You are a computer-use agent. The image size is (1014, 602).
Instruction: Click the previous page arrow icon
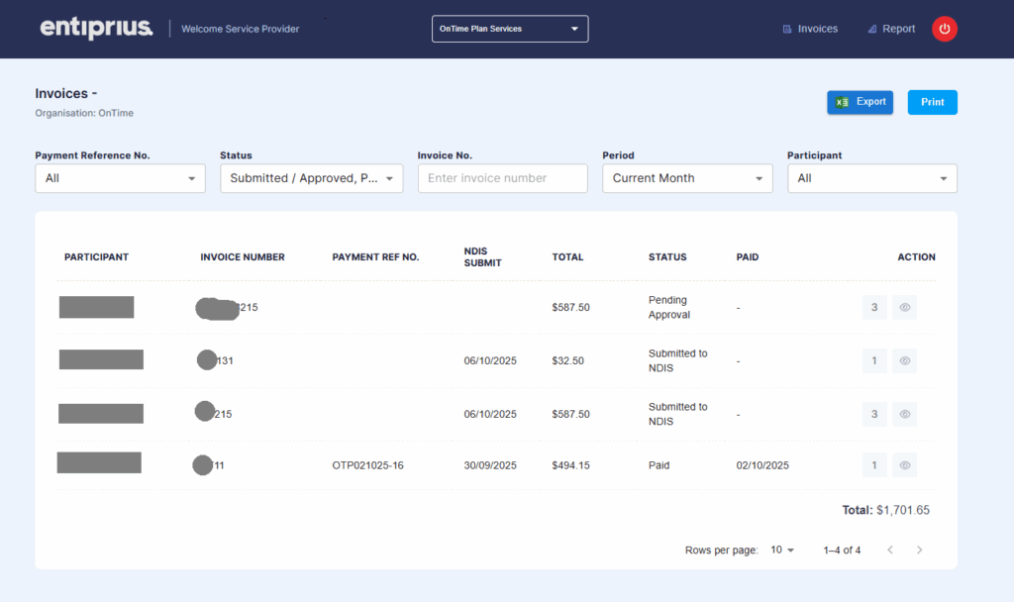point(889,550)
